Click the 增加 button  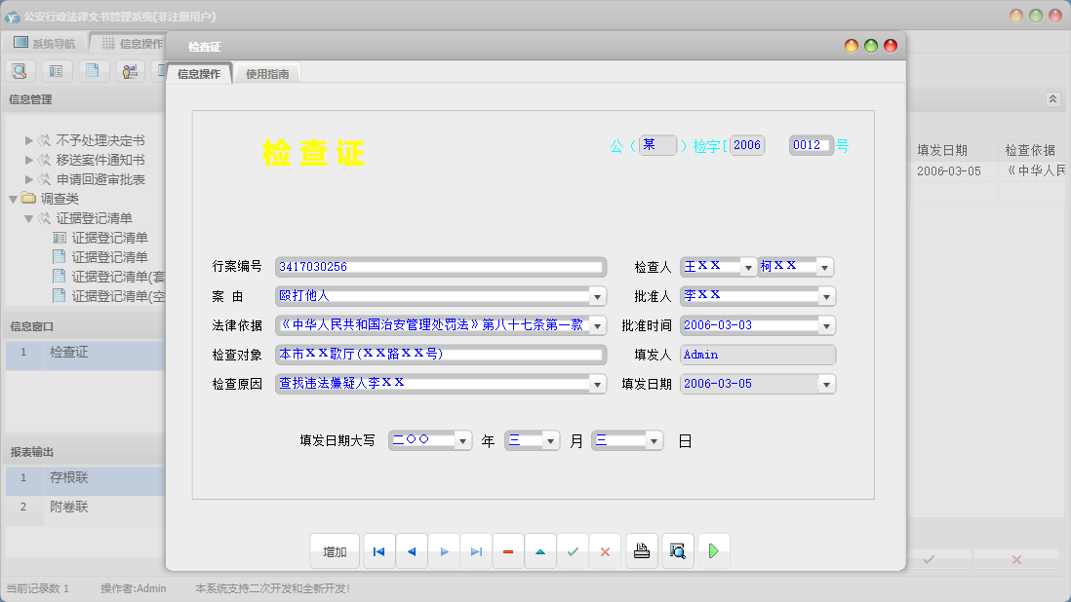click(335, 551)
